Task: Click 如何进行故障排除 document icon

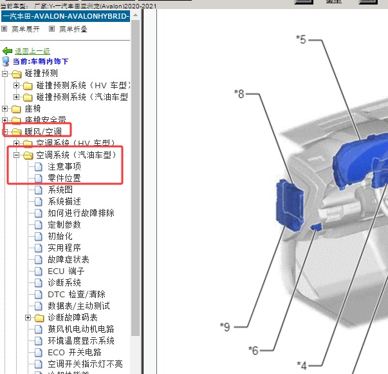Action: pyautogui.click(x=39, y=213)
